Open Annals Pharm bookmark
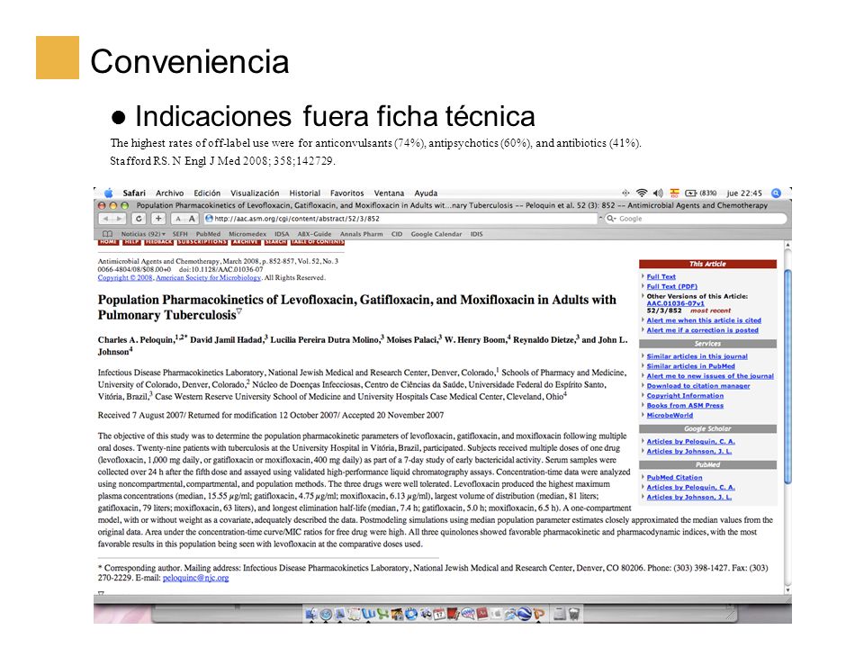864x648 pixels. (x=362, y=234)
